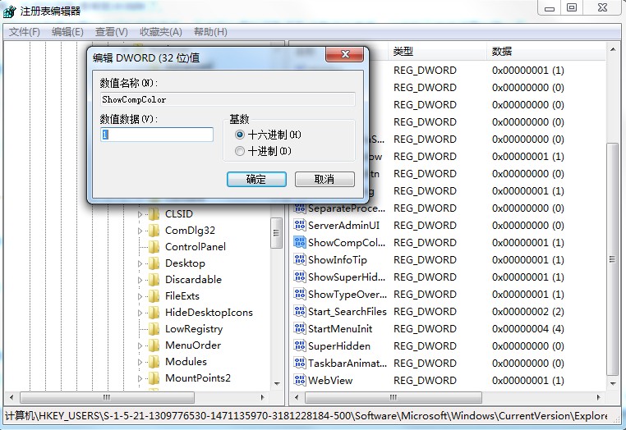
Task: Click the ShowTypeOverlay DWORD icon
Action: click(299, 295)
